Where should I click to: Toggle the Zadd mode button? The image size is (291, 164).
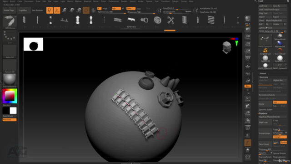click(x=130, y=9)
